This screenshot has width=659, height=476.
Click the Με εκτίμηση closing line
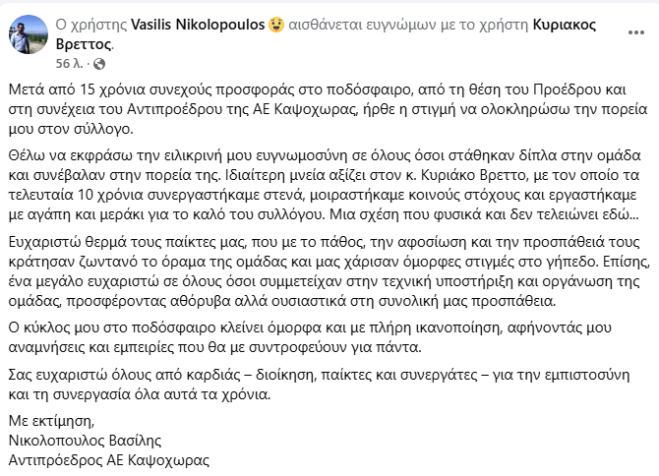[51, 421]
